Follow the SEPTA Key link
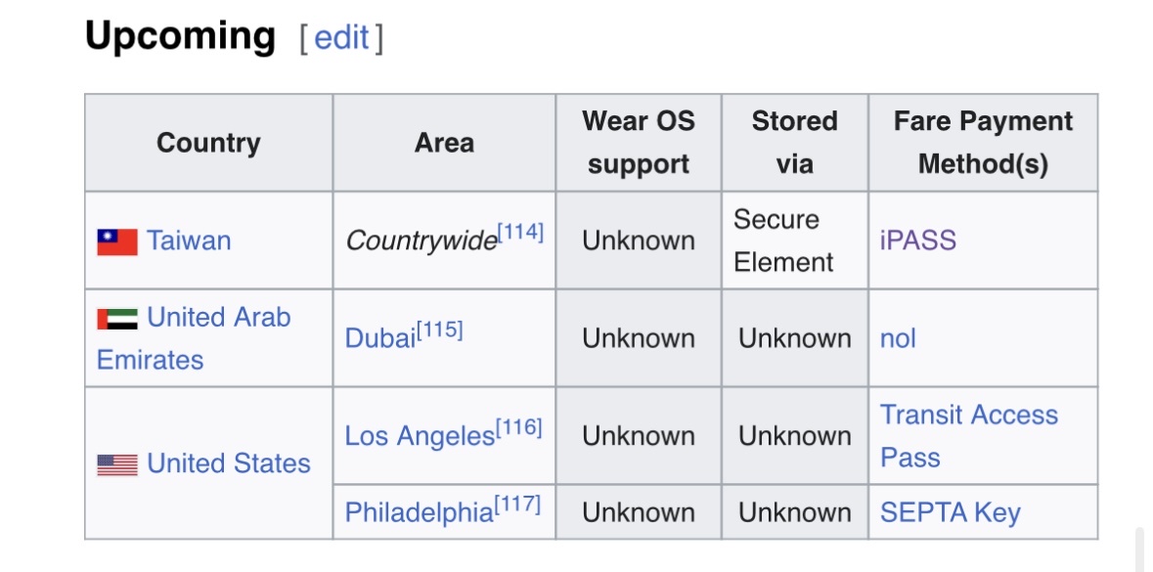Screen dimensions: 1153x572 [950, 512]
